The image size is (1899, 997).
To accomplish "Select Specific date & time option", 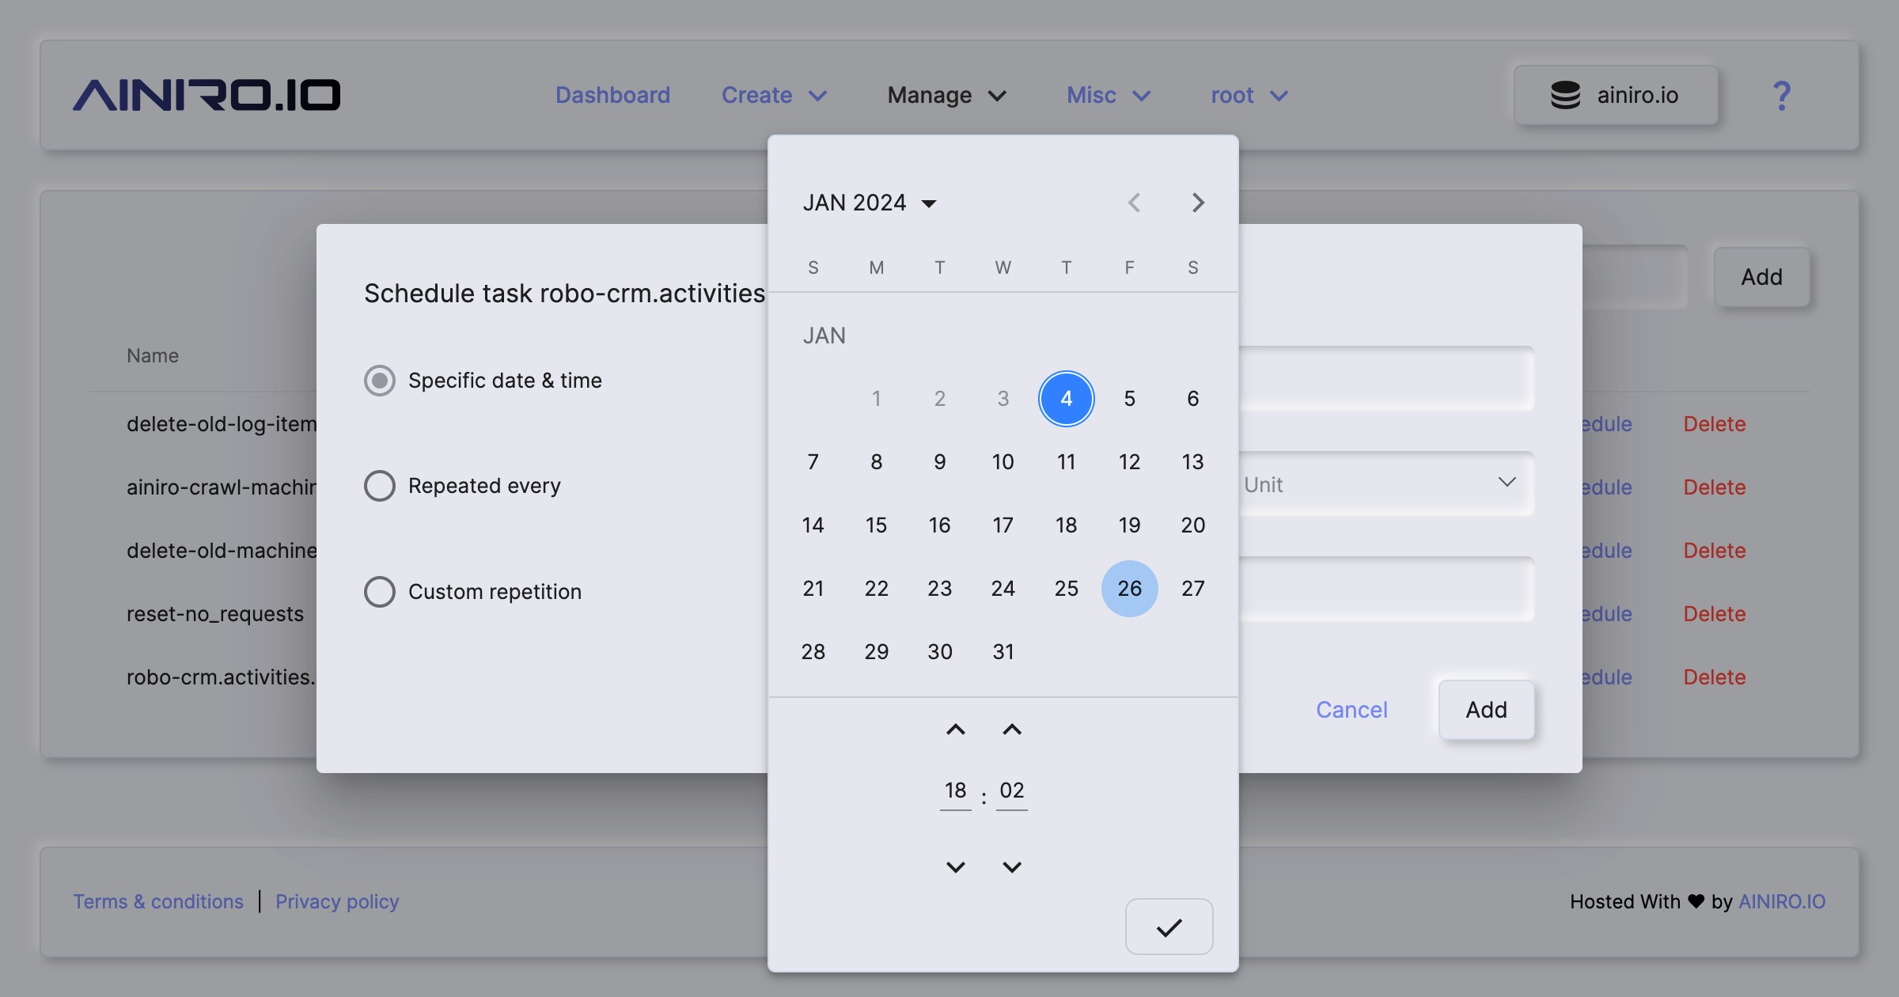I will pos(380,381).
